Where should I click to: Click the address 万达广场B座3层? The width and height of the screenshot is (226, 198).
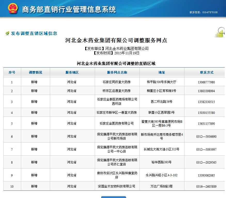(x=161, y=186)
